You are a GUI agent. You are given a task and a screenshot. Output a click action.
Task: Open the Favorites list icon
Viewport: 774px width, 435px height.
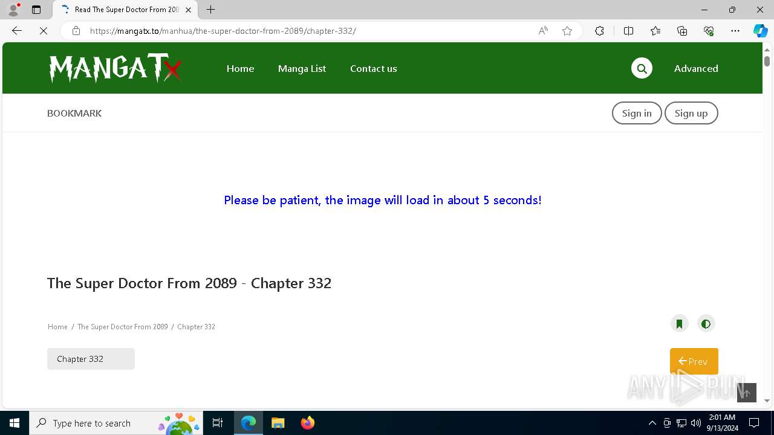pos(655,31)
